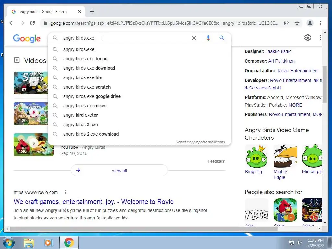Pick 'angry birds exe google drive' suggestion
This screenshot has width=332, height=249.
click(x=140, y=96)
